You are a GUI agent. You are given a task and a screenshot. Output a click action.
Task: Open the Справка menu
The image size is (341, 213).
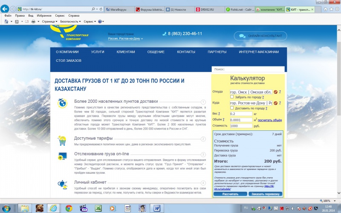74,16
